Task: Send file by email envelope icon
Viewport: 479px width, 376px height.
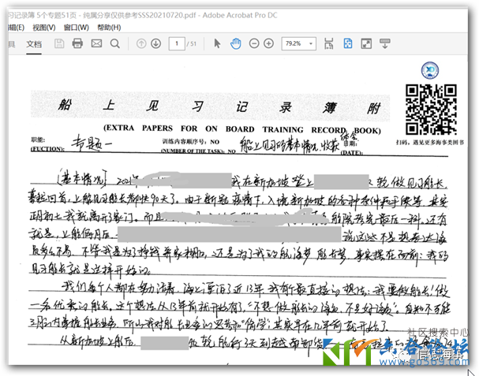Action: pyautogui.click(x=96, y=43)
